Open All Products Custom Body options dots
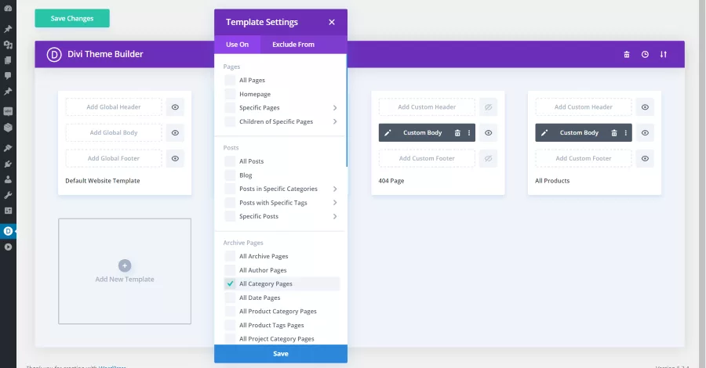The height and width of the screenshot is (368, 706). click(625, 132)
